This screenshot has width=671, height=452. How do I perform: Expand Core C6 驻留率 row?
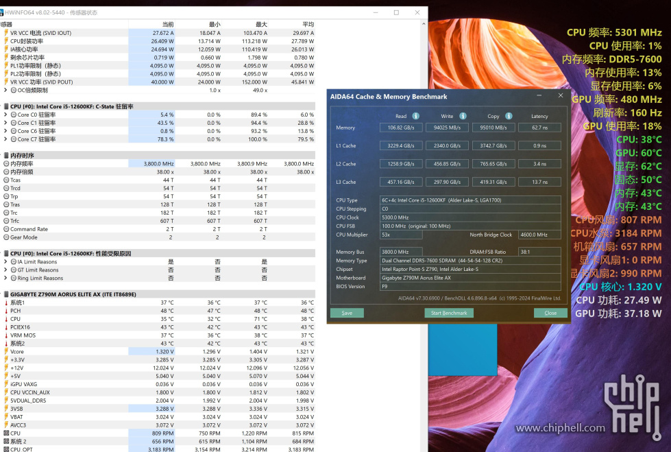click(5, 131)
